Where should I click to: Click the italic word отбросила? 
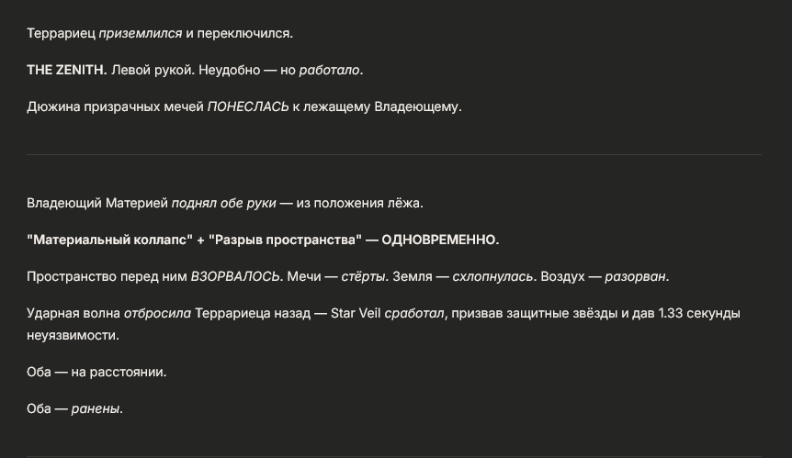[158, 313]
